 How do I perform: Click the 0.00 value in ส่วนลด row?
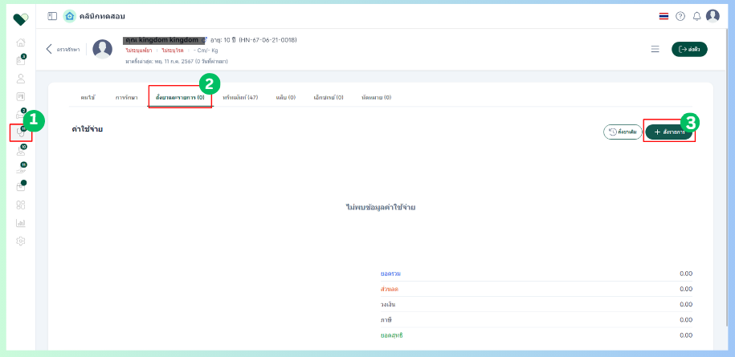point(686,289)
